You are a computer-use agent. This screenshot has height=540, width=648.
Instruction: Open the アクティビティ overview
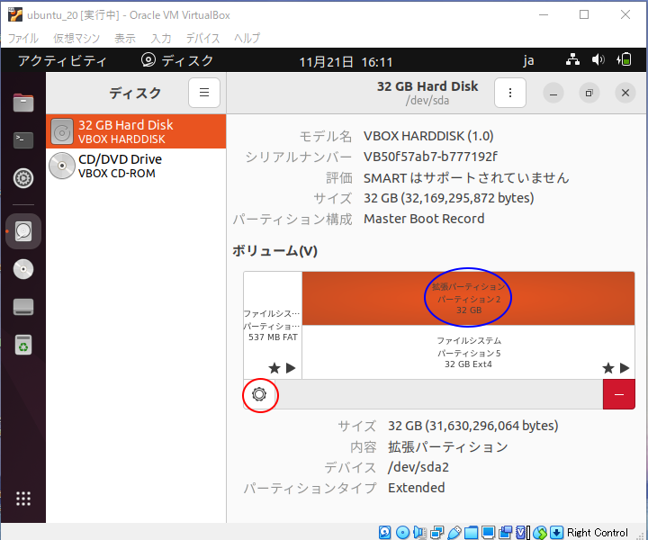point(62,60)
